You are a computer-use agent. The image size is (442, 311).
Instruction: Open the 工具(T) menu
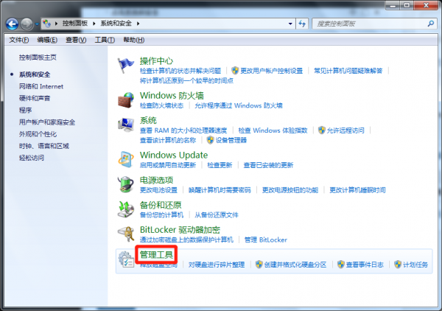[105, 40]
